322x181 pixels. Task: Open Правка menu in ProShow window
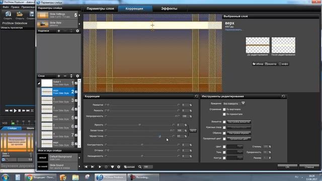pyautogui.click(x=15, y=7)
